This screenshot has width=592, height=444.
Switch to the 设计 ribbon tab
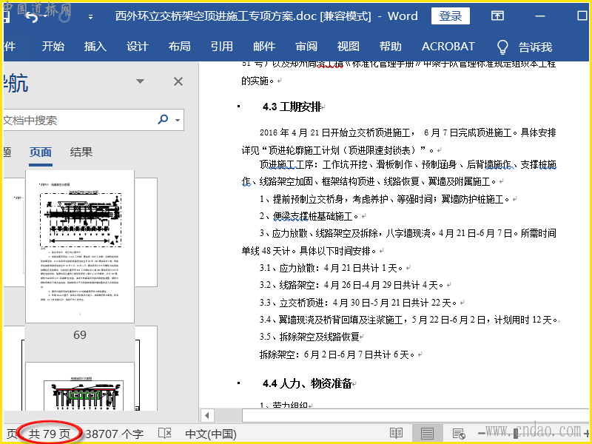138,47
